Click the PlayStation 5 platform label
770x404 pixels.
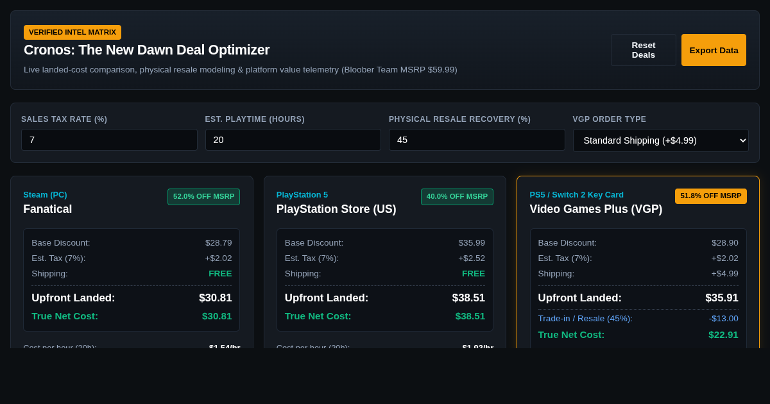[x=302, y=195]
